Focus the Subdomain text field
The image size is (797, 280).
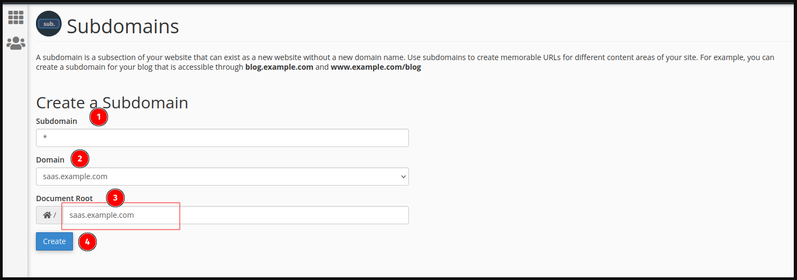222,138
